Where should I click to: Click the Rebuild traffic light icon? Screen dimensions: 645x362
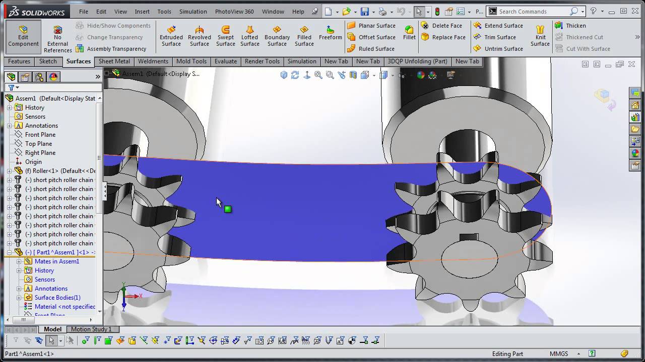(437, 12)
